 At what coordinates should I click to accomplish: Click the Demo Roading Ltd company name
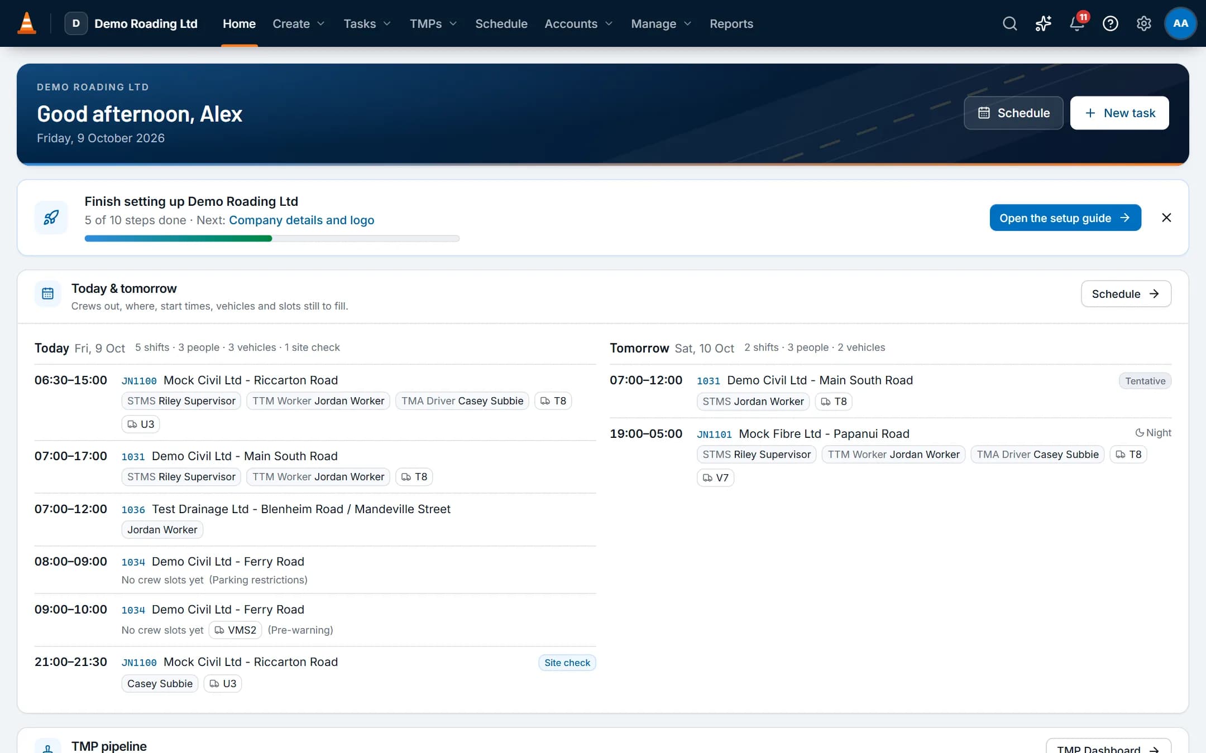[146, 23]
